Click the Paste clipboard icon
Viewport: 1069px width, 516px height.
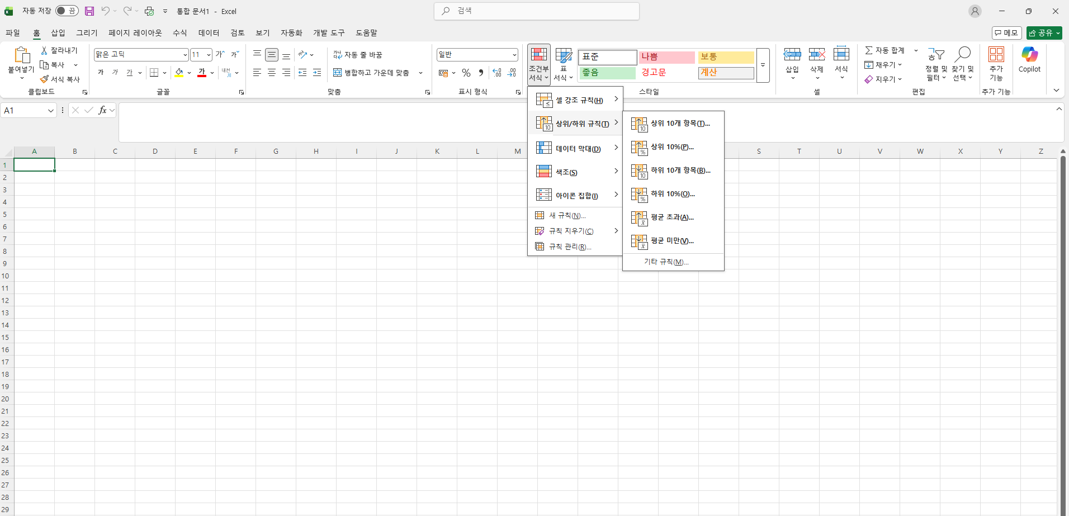(x=21, y=55)
